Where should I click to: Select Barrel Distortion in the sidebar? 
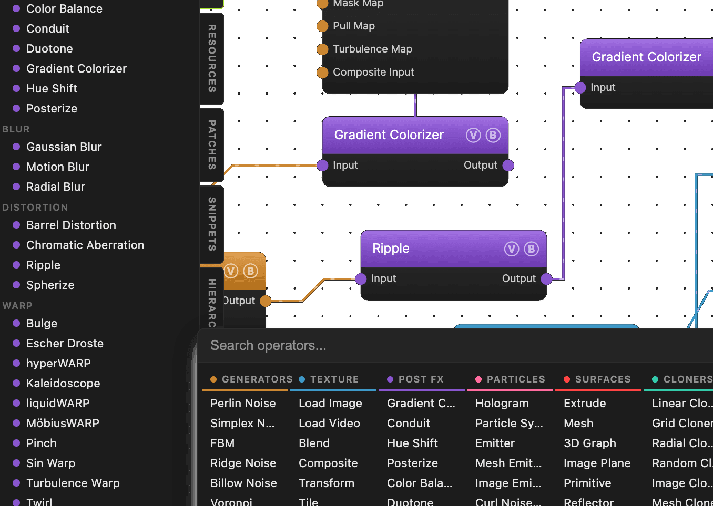(71, 225)
